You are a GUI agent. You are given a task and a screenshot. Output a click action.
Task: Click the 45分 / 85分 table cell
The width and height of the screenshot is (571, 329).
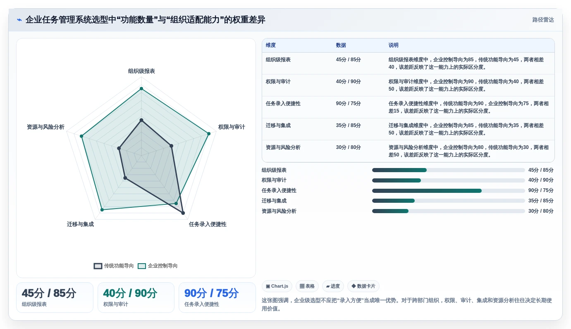tap(349, 60)
